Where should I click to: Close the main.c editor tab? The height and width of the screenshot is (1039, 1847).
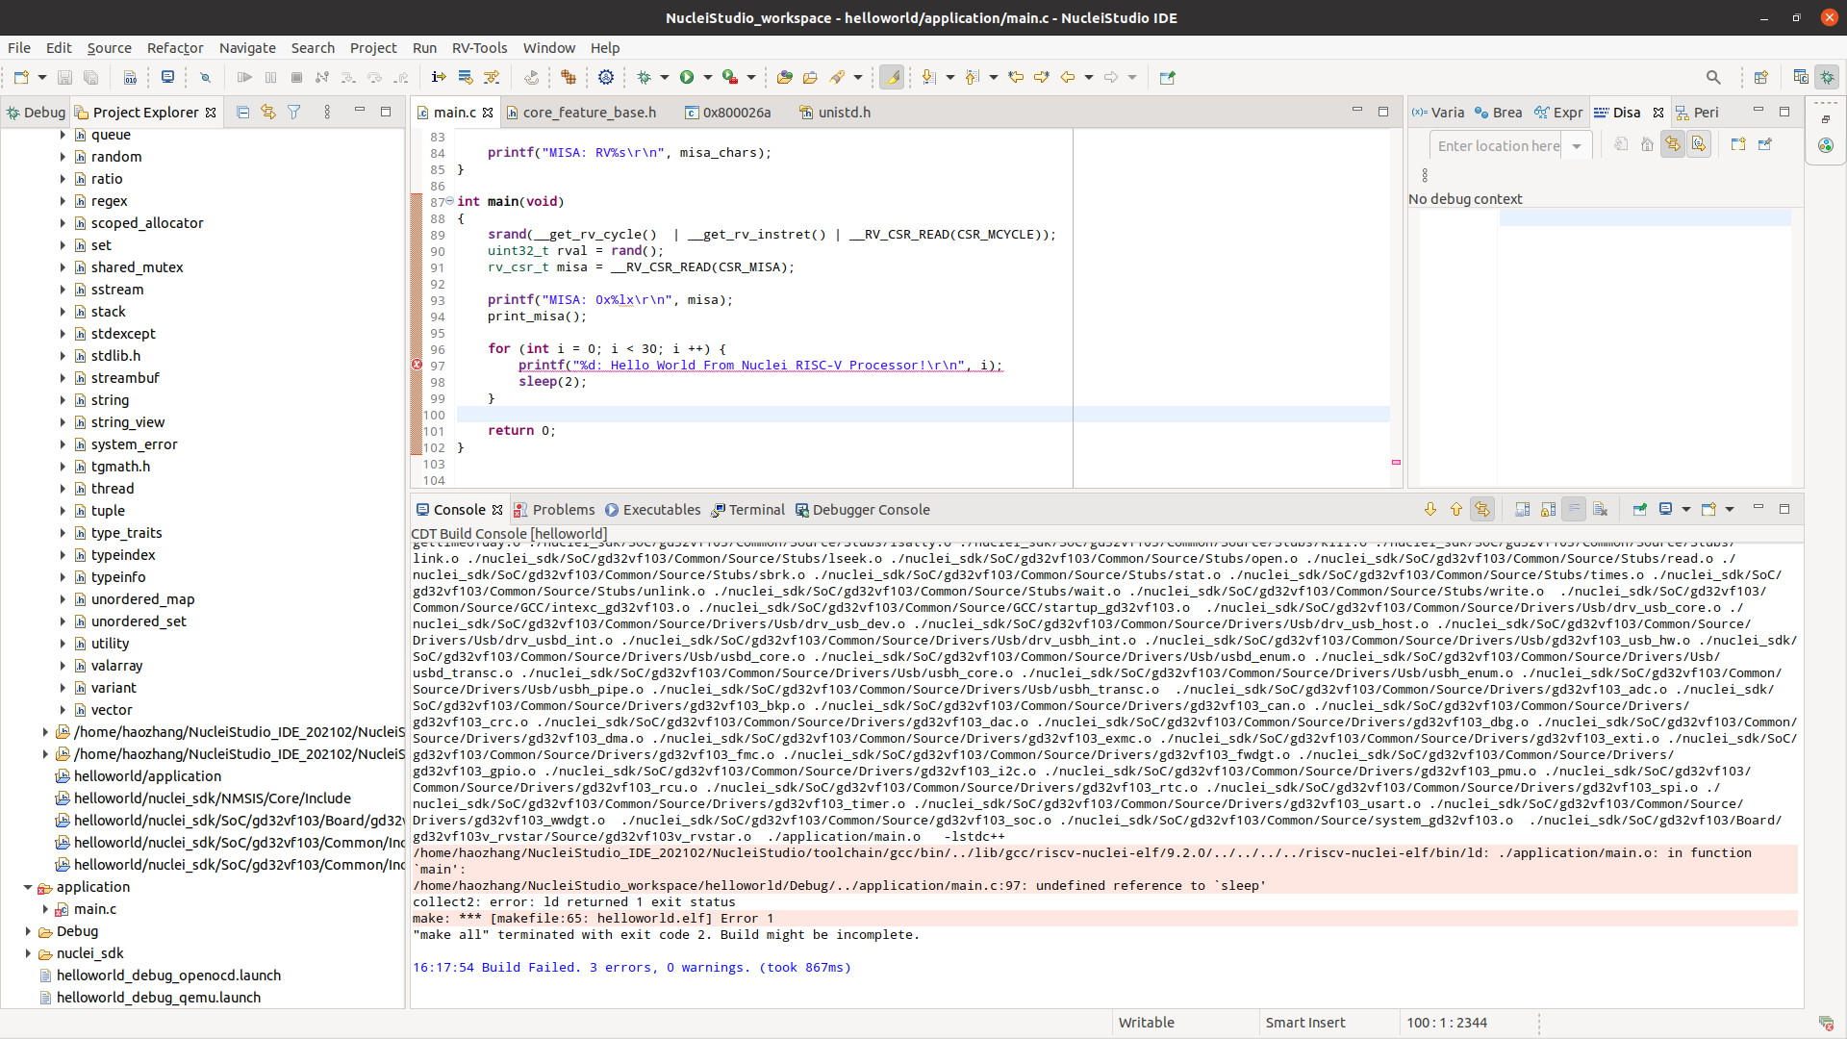pos(488,113)
